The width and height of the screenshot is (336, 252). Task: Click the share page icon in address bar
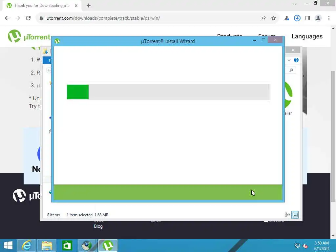[263, 18]
